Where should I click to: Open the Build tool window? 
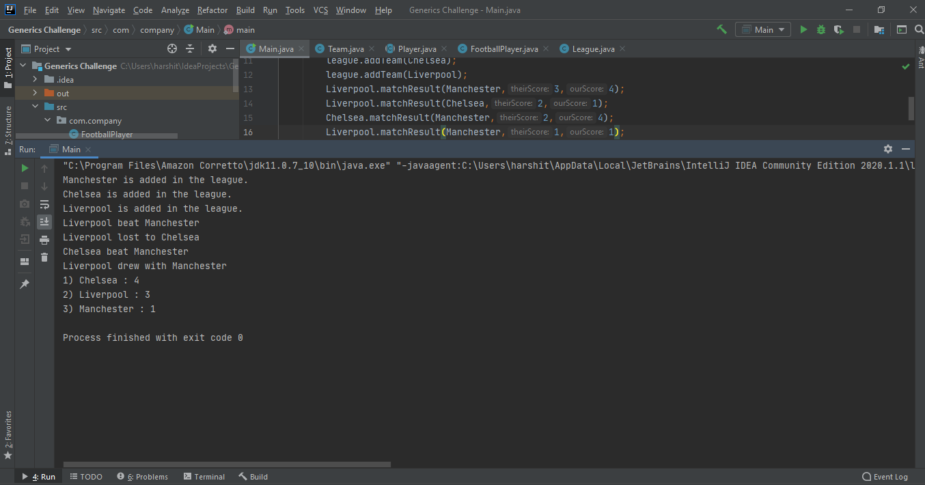point(253,477)
